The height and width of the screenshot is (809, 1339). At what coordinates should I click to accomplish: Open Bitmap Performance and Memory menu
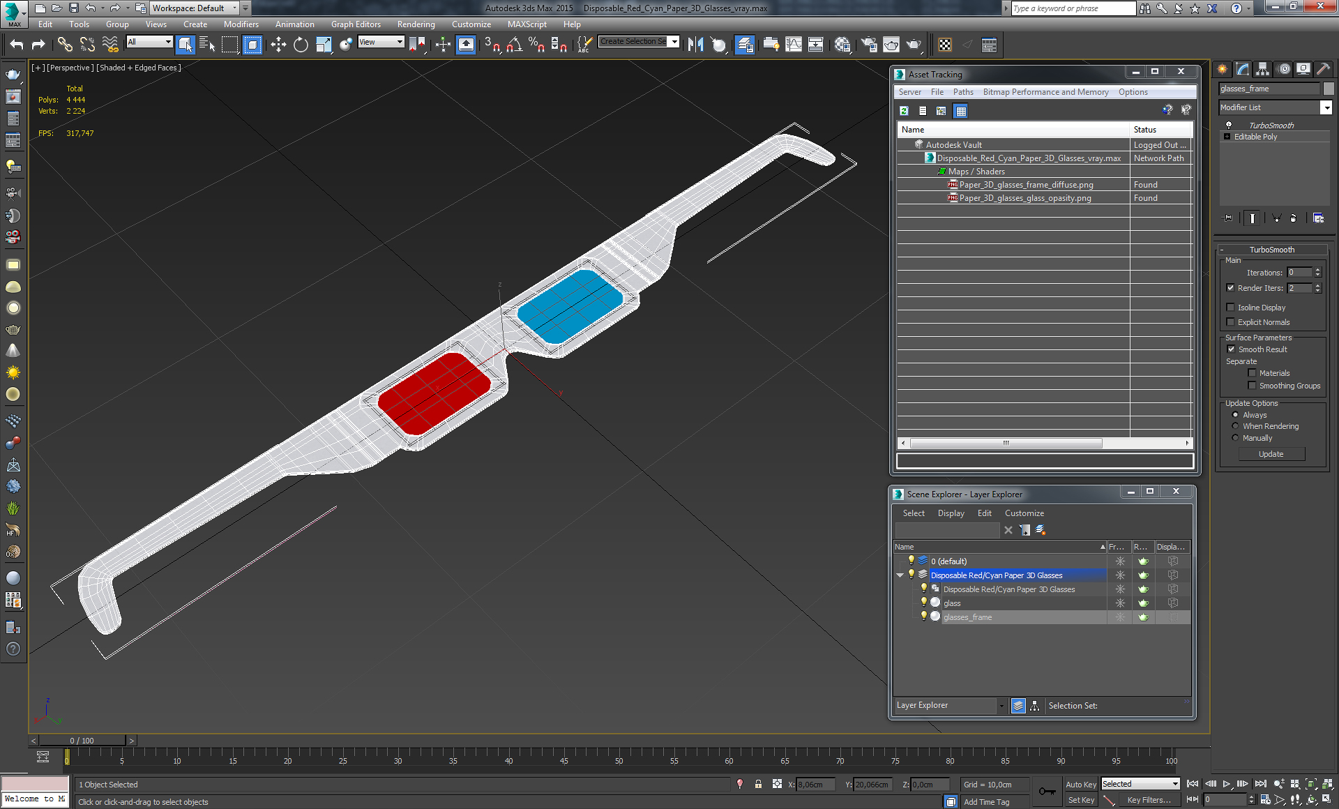(x=1045, y=92)
